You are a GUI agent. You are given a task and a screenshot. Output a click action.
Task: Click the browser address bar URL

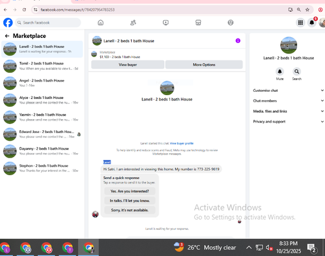point(77,10)
